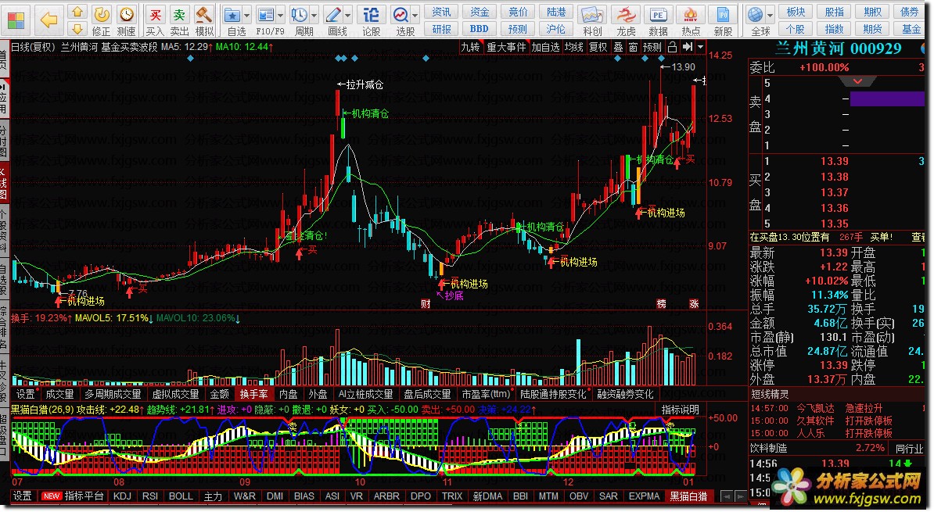934x512 pixels.
Task: Go back with the yellow left arrow
Action: pyautogui.click(x=48, y=20)
